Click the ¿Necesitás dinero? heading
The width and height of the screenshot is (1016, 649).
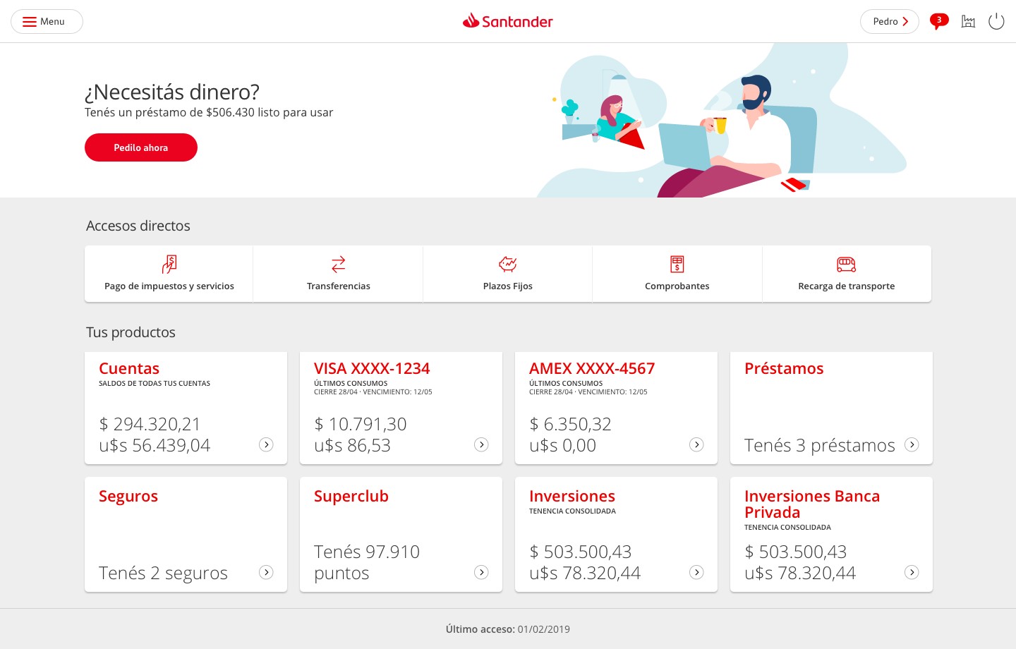point(172,92)
